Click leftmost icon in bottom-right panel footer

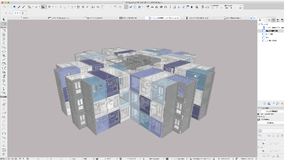pos(264,156)
